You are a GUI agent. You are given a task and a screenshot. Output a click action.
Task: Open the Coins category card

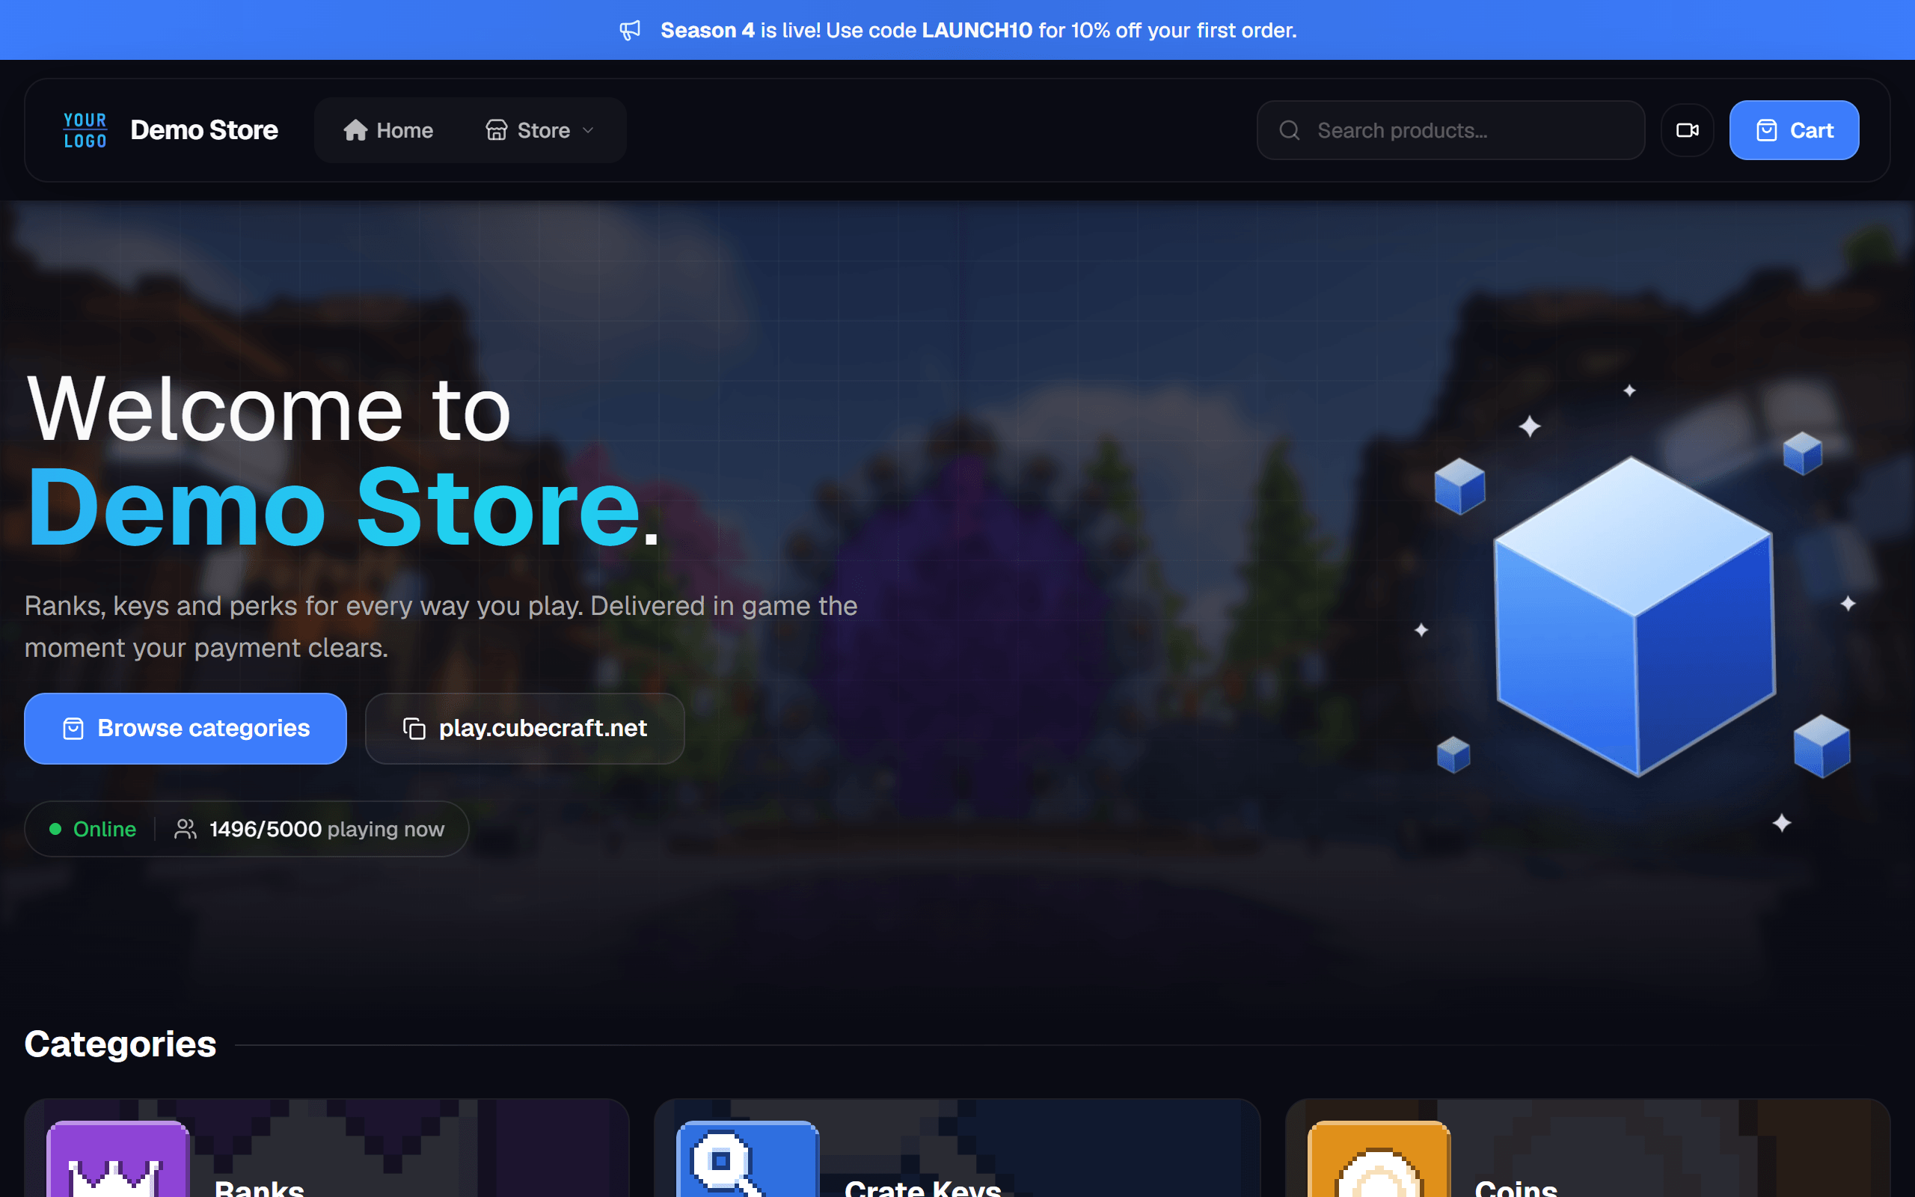tap(1587, 1148)
